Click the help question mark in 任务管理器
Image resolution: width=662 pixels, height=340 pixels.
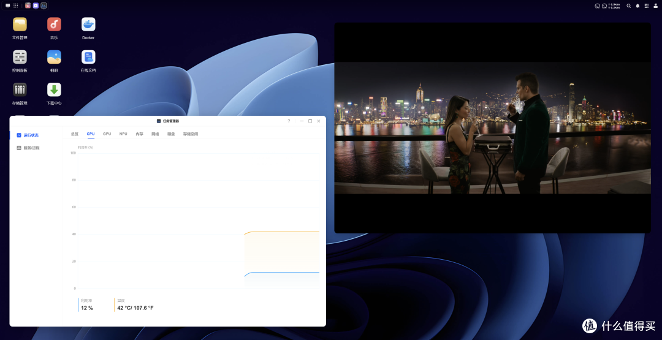pyautogui.click(x=289, y=121)
